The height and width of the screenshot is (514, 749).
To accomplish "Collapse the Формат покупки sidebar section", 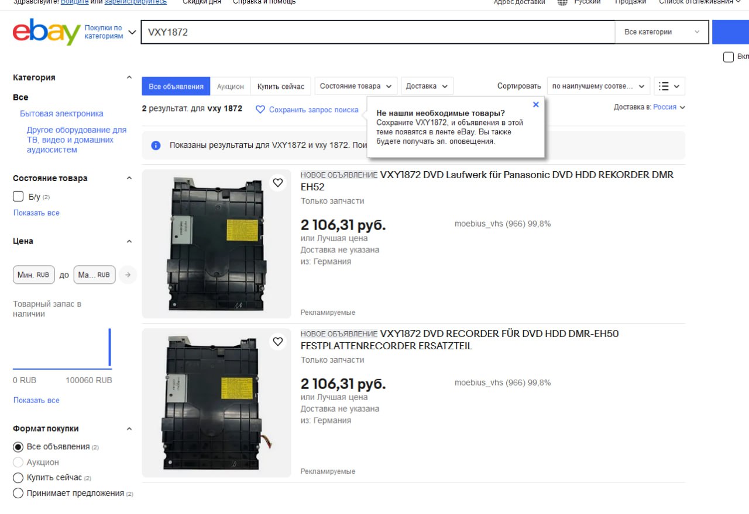I will tap(129, 429).
